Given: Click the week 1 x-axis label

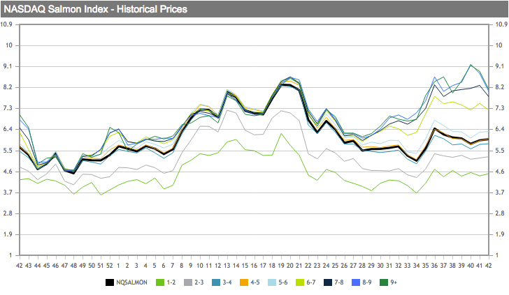Looking at the screenshot, I should pos(118,266).
